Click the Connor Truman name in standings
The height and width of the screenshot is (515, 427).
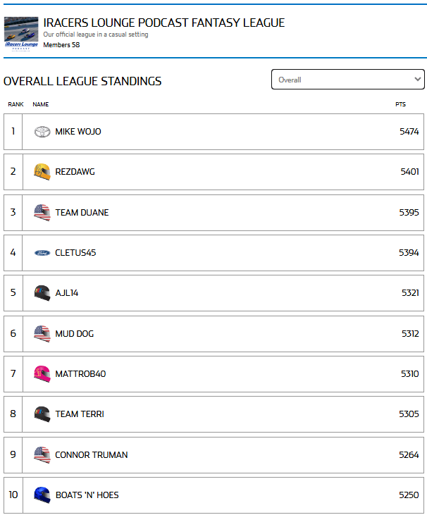coord(92,455)
